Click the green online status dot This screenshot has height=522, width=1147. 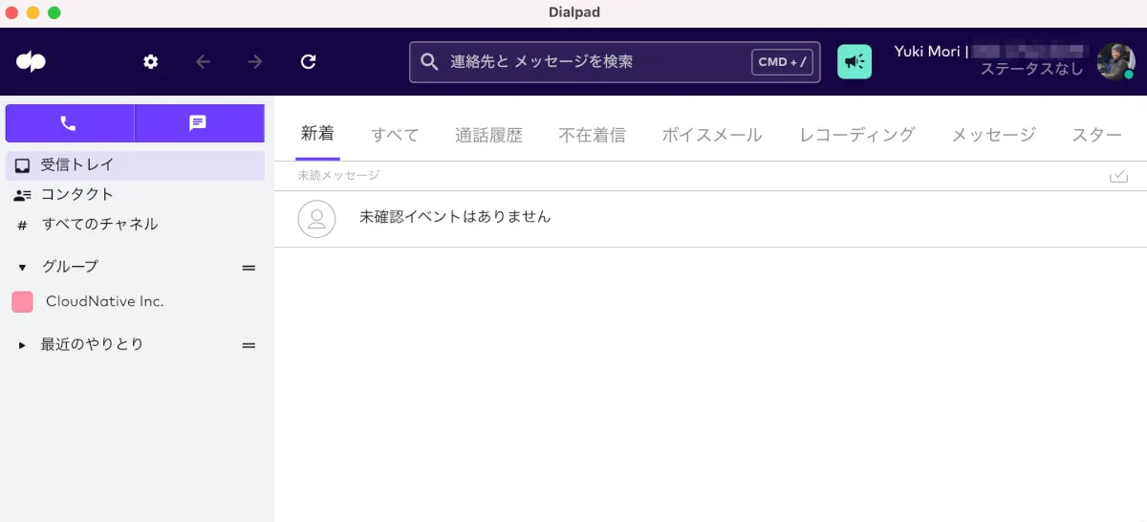[1129, 75]
